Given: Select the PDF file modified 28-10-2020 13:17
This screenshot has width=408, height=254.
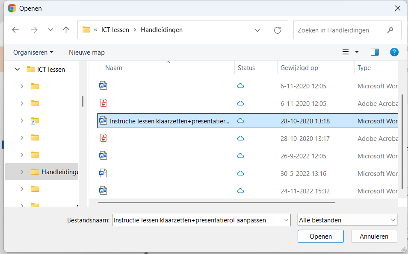Looking at the screenshot, I should (103, 138).
